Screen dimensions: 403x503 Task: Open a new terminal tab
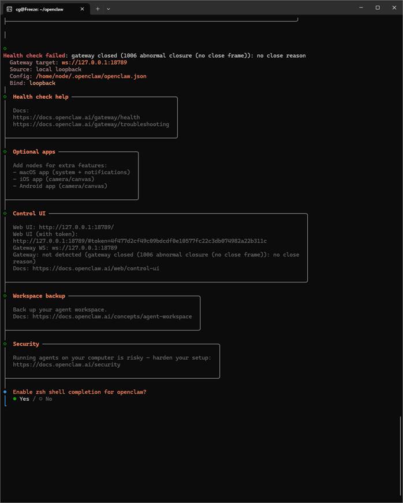pos(98,9)
